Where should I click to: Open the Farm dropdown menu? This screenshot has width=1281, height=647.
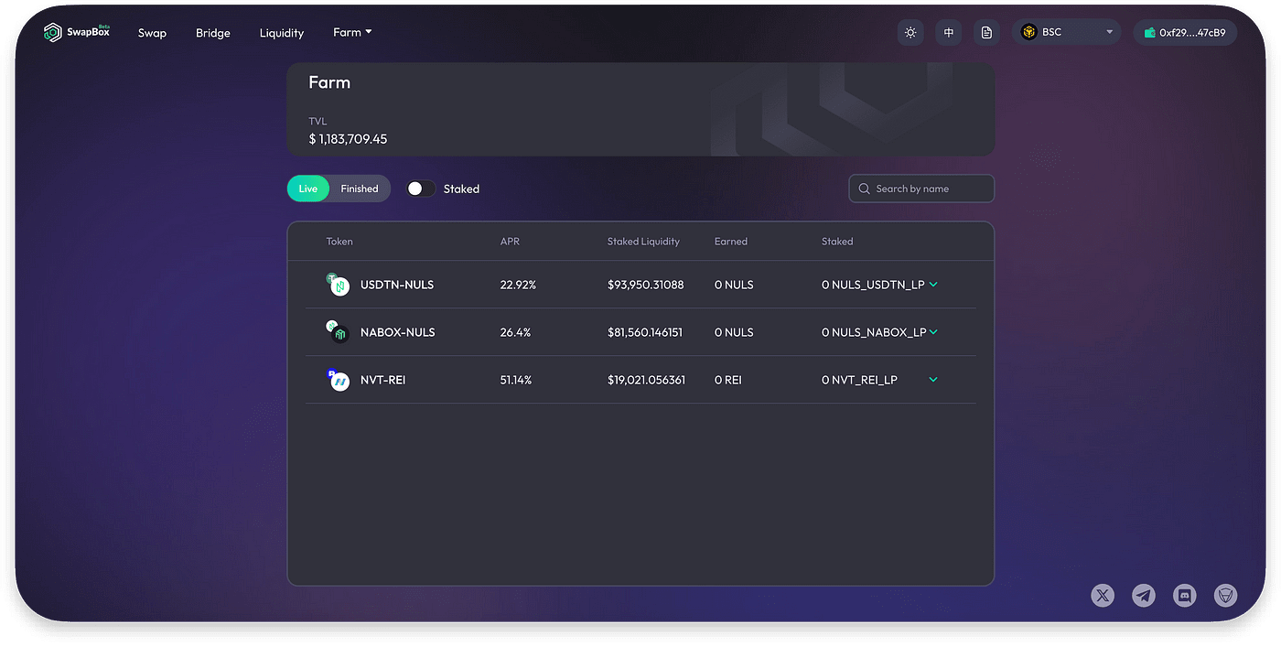[352, 32]
